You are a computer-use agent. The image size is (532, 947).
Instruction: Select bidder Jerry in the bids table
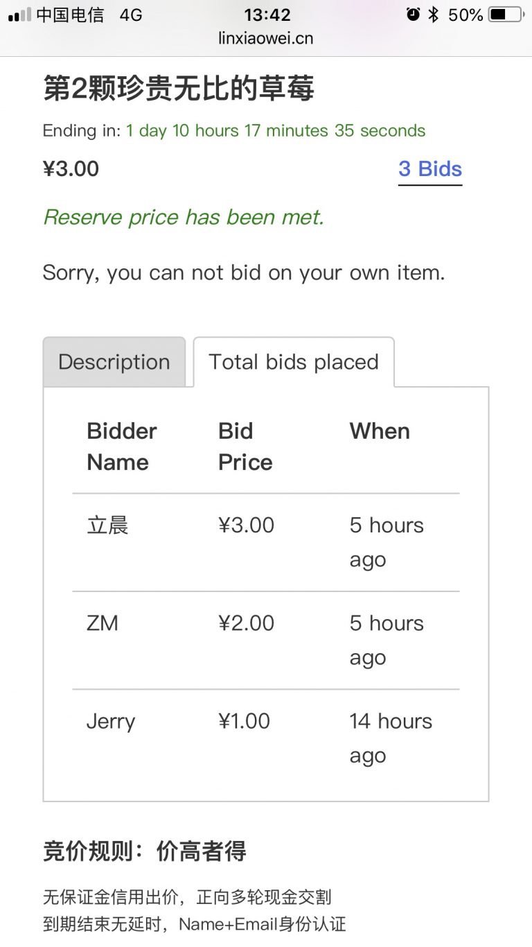tap(111, 722)
